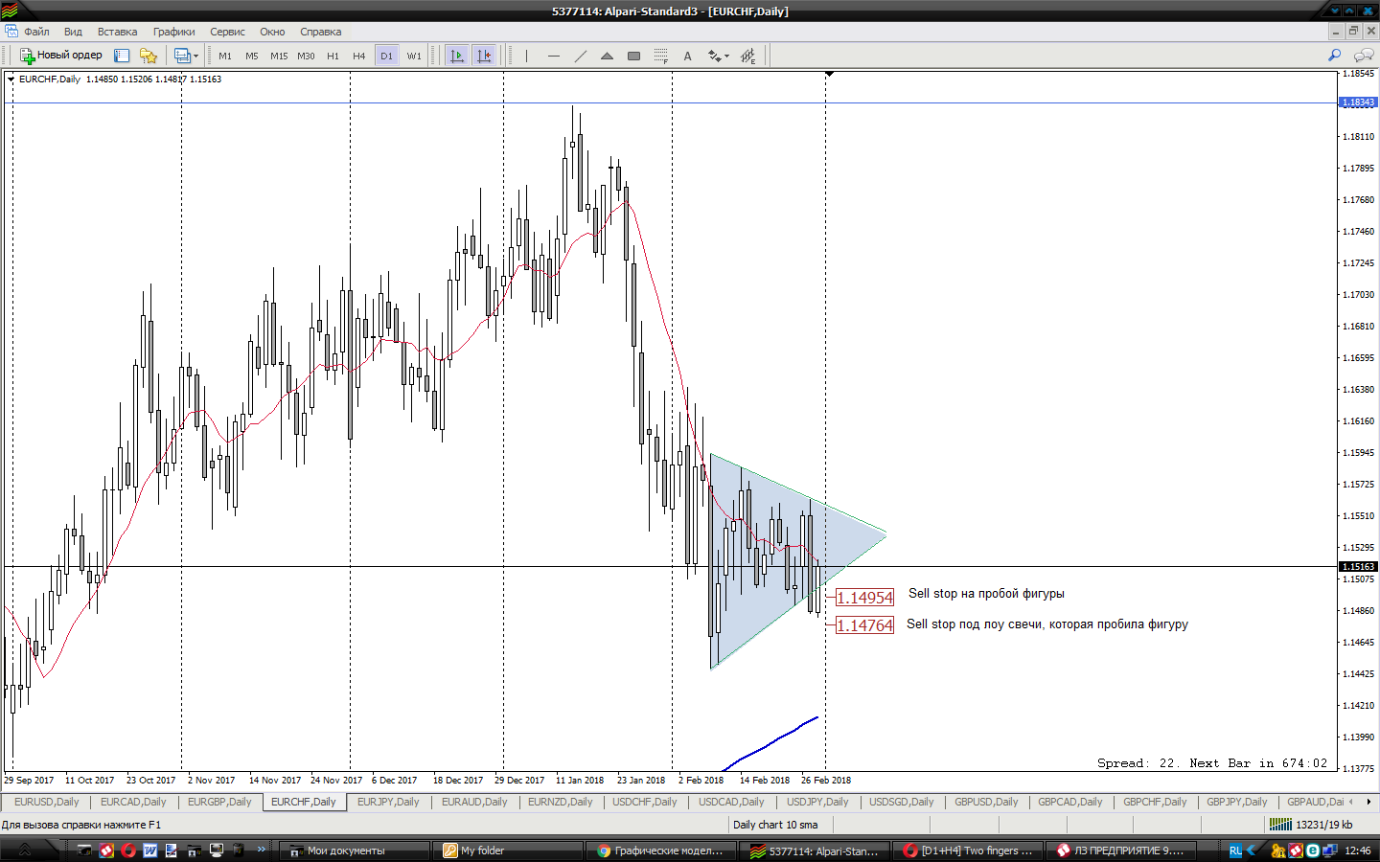Switch to the USDCHF,Daily chart tab

pyautogui.click(x=645, y=802)
